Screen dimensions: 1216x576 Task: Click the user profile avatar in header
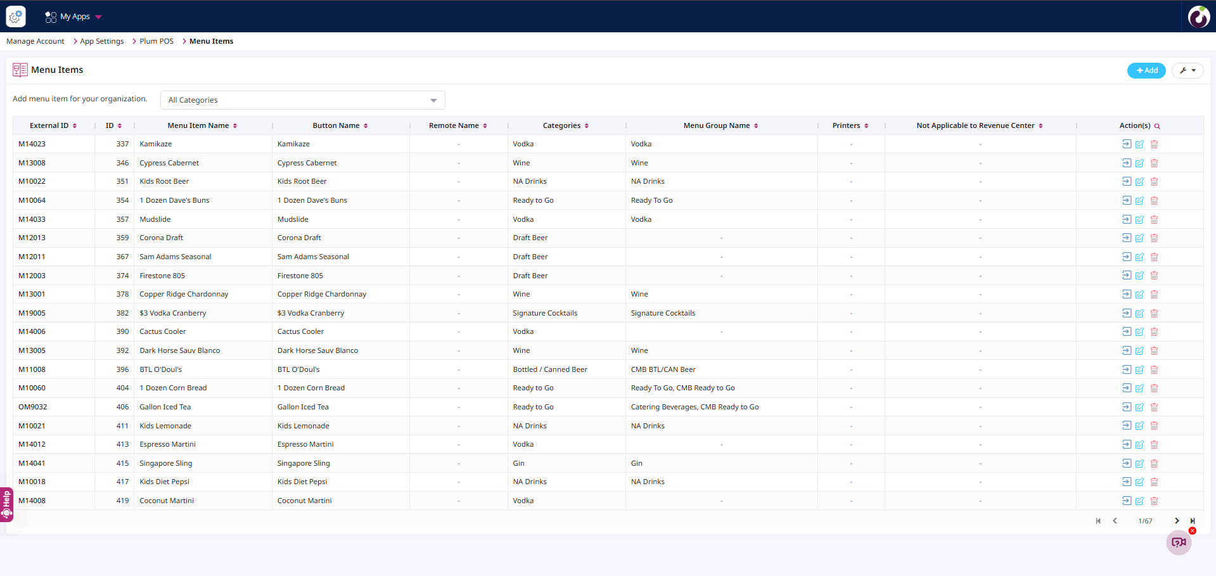pos(1198,16)
